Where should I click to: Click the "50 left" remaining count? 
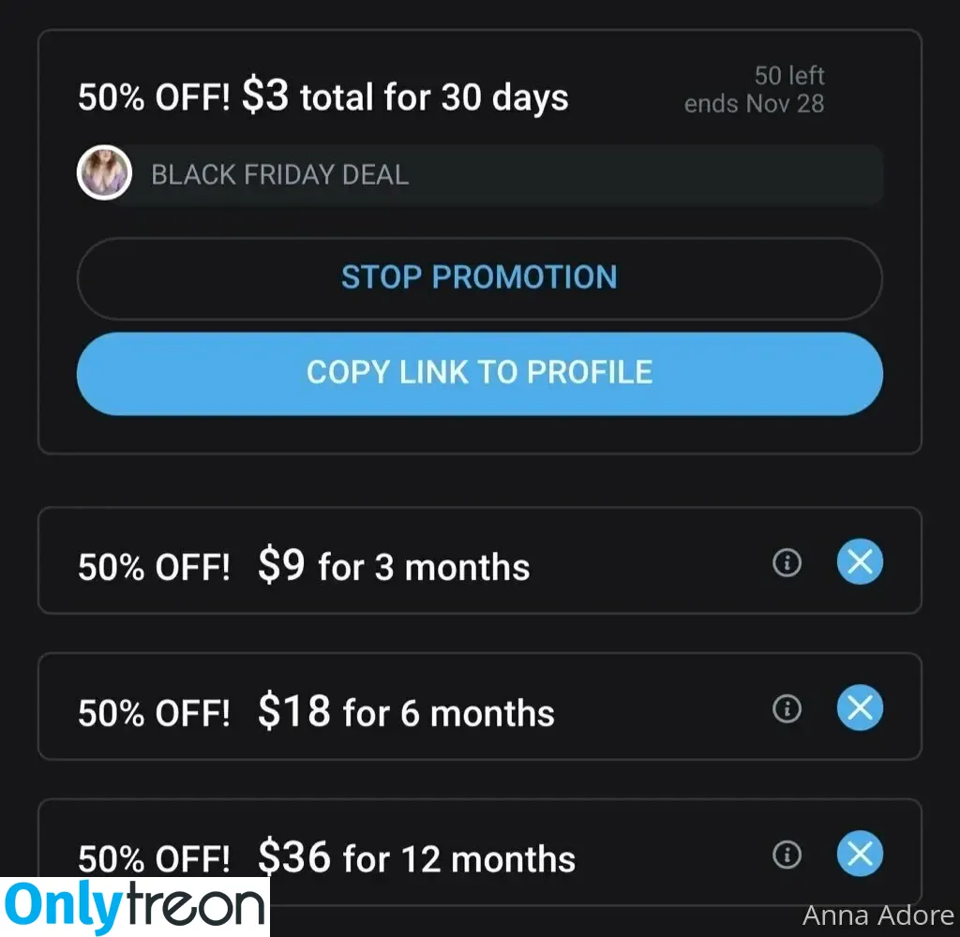point(789,76)
